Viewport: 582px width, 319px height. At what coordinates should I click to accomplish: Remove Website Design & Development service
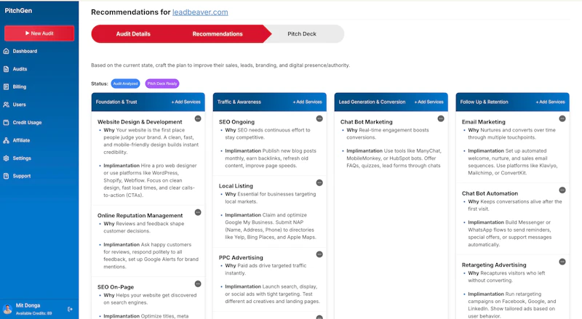point(198,118)
